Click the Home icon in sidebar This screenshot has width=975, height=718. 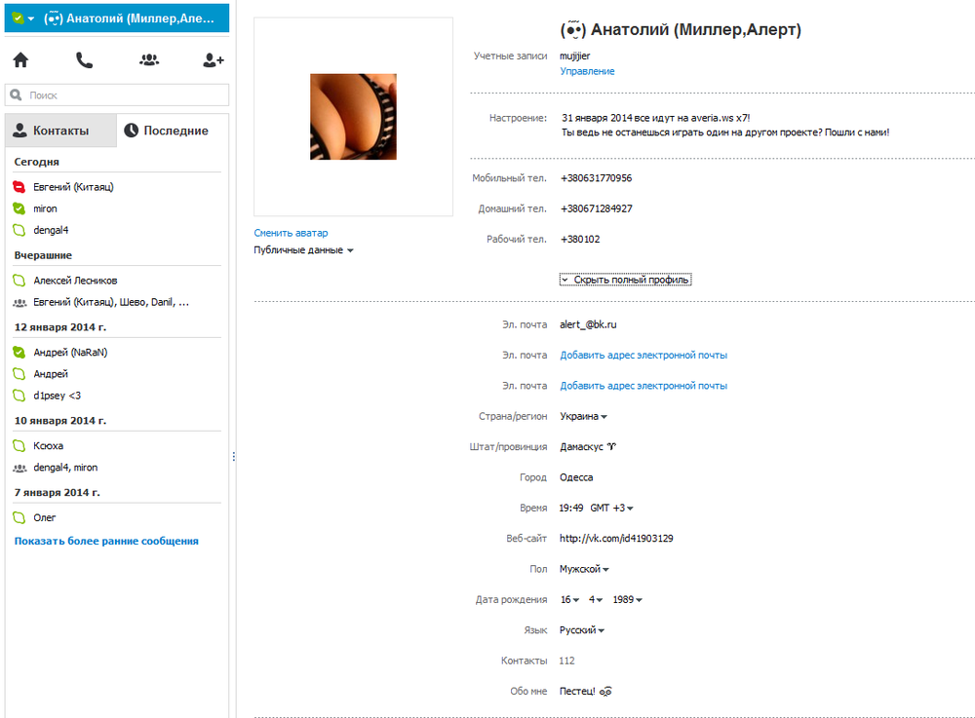click(20, 60)
